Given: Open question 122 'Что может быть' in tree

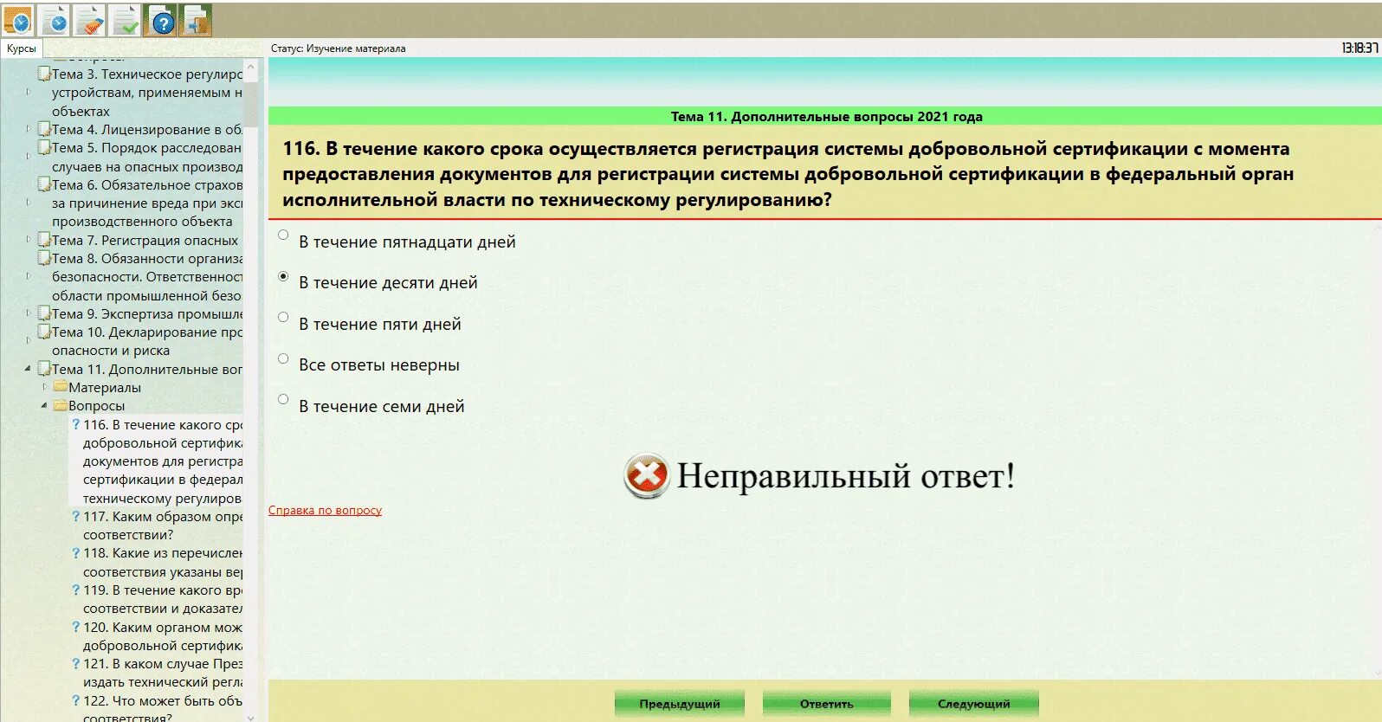Looking at the screenshot, I should pyautogui.click(x=163, y=709).
